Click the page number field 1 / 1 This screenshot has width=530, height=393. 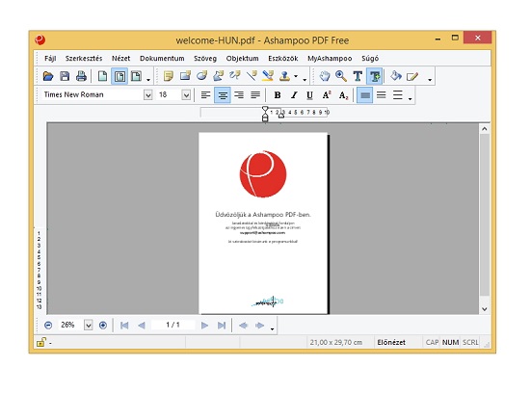pos(172,325)
